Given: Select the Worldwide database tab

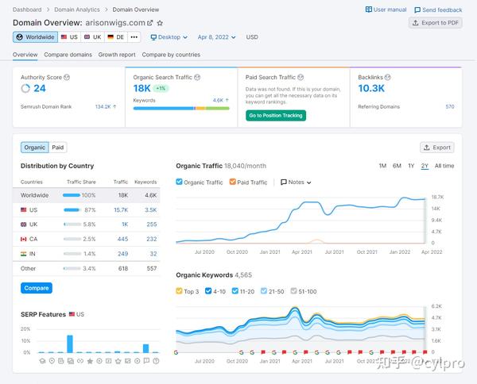Looking at the screenshot, I should [x=35, y=37].
